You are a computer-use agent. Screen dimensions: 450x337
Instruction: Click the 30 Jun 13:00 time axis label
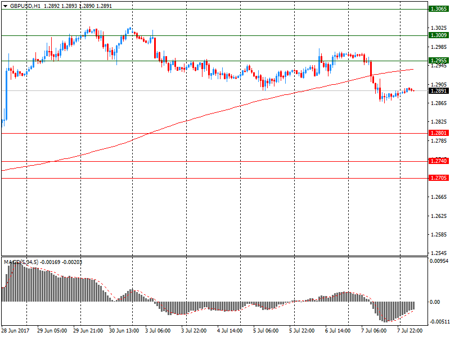click(124, 331)
